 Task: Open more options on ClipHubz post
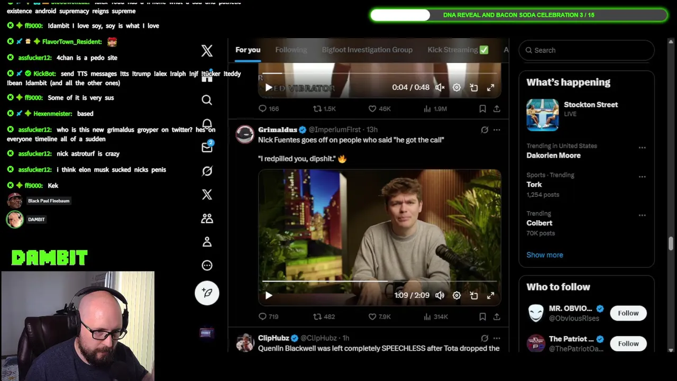[x=497, y=338]
